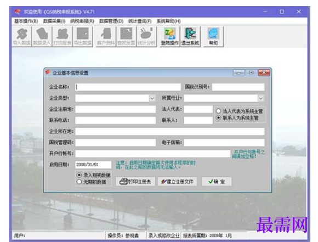Open the 纳税申报(R) menu
318x242 pixels.
coord(82,21)
